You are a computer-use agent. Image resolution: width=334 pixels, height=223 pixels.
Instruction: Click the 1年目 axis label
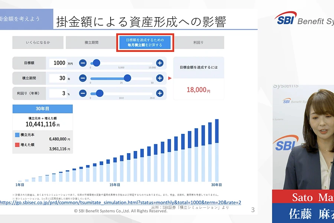pyautogui.click(x=20, y=185)
